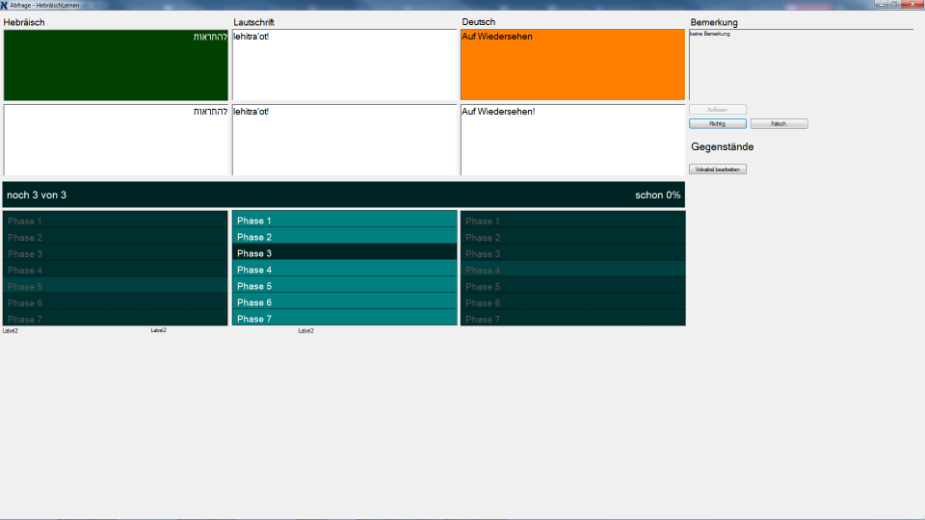
Task: Click the orange Deutsch display box
Action: 572,65
